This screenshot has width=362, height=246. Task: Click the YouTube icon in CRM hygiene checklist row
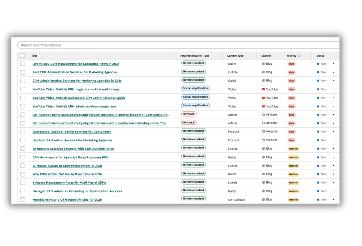tap(263, 89)
